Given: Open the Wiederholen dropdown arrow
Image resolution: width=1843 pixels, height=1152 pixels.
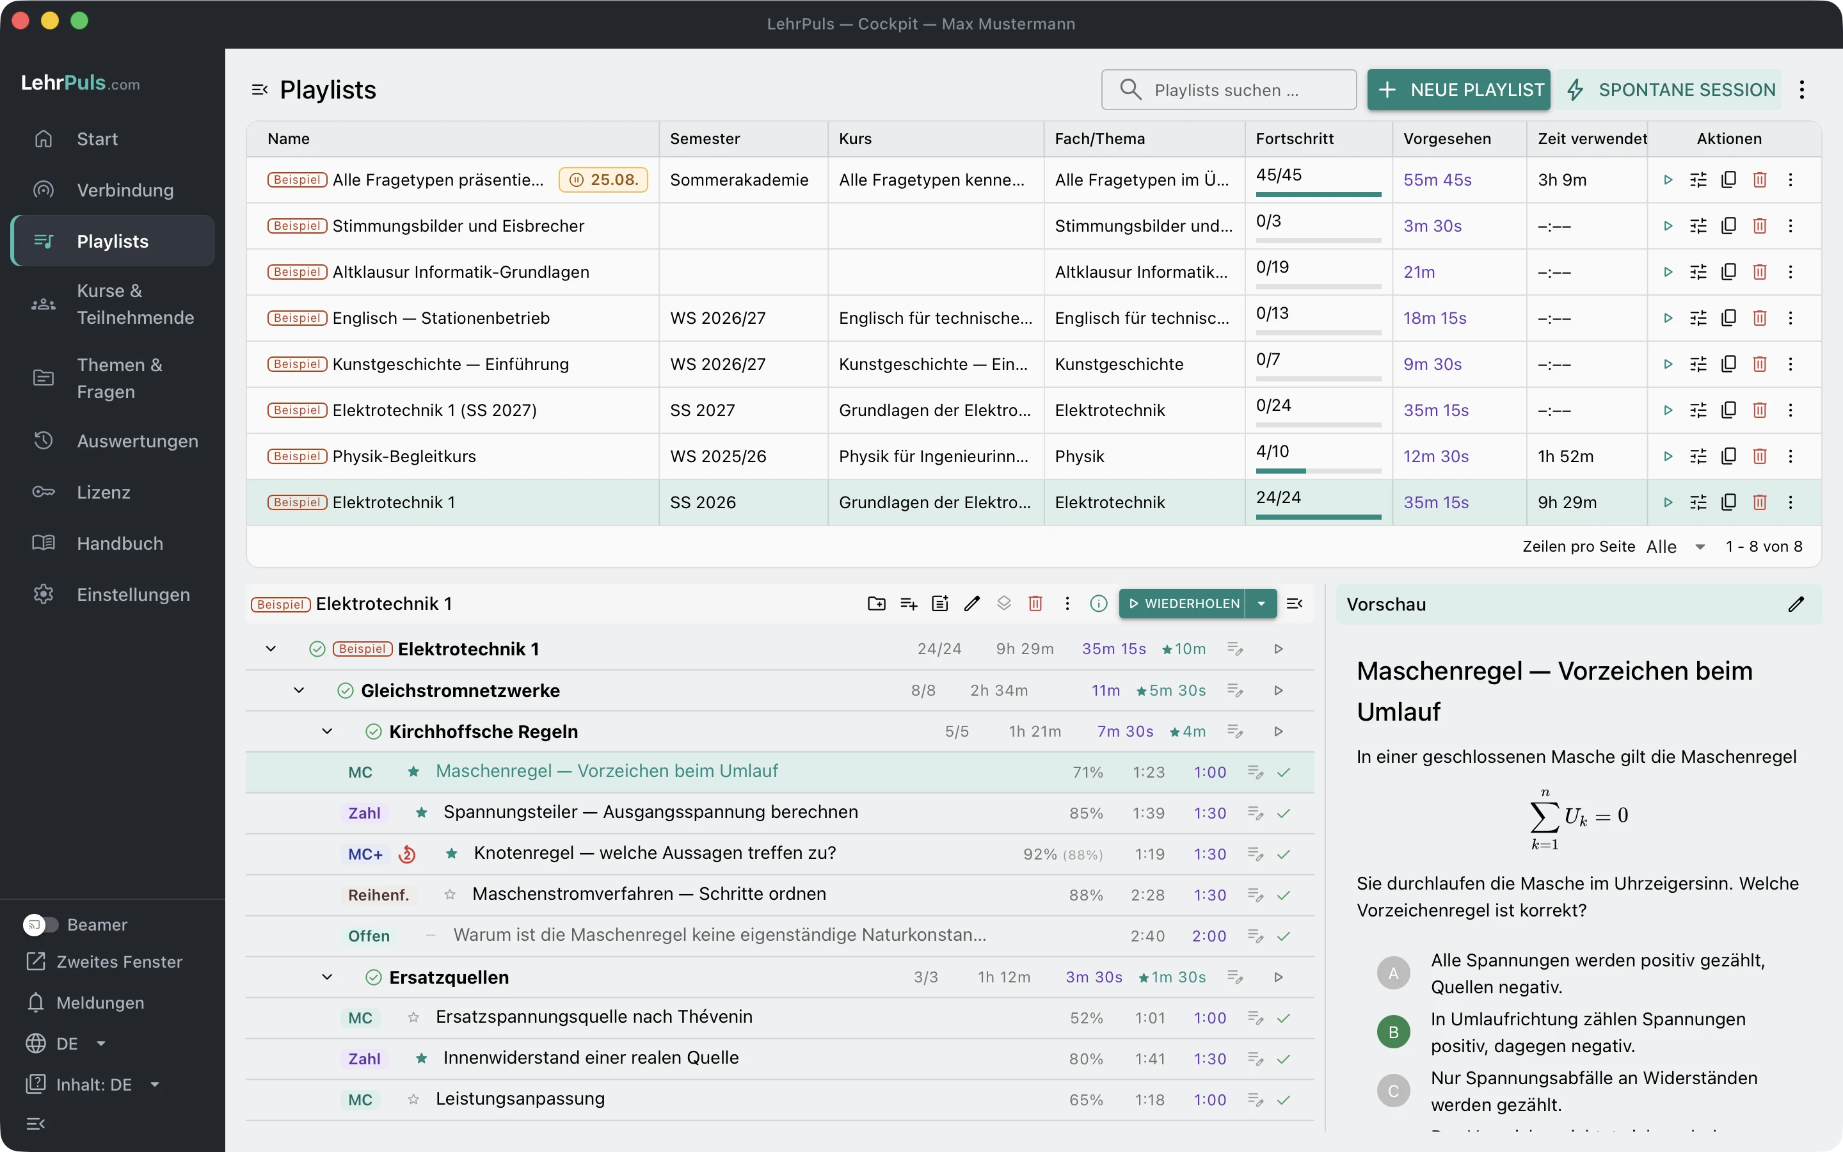Looking at the screenshot, I should [x=1261, y=604].
